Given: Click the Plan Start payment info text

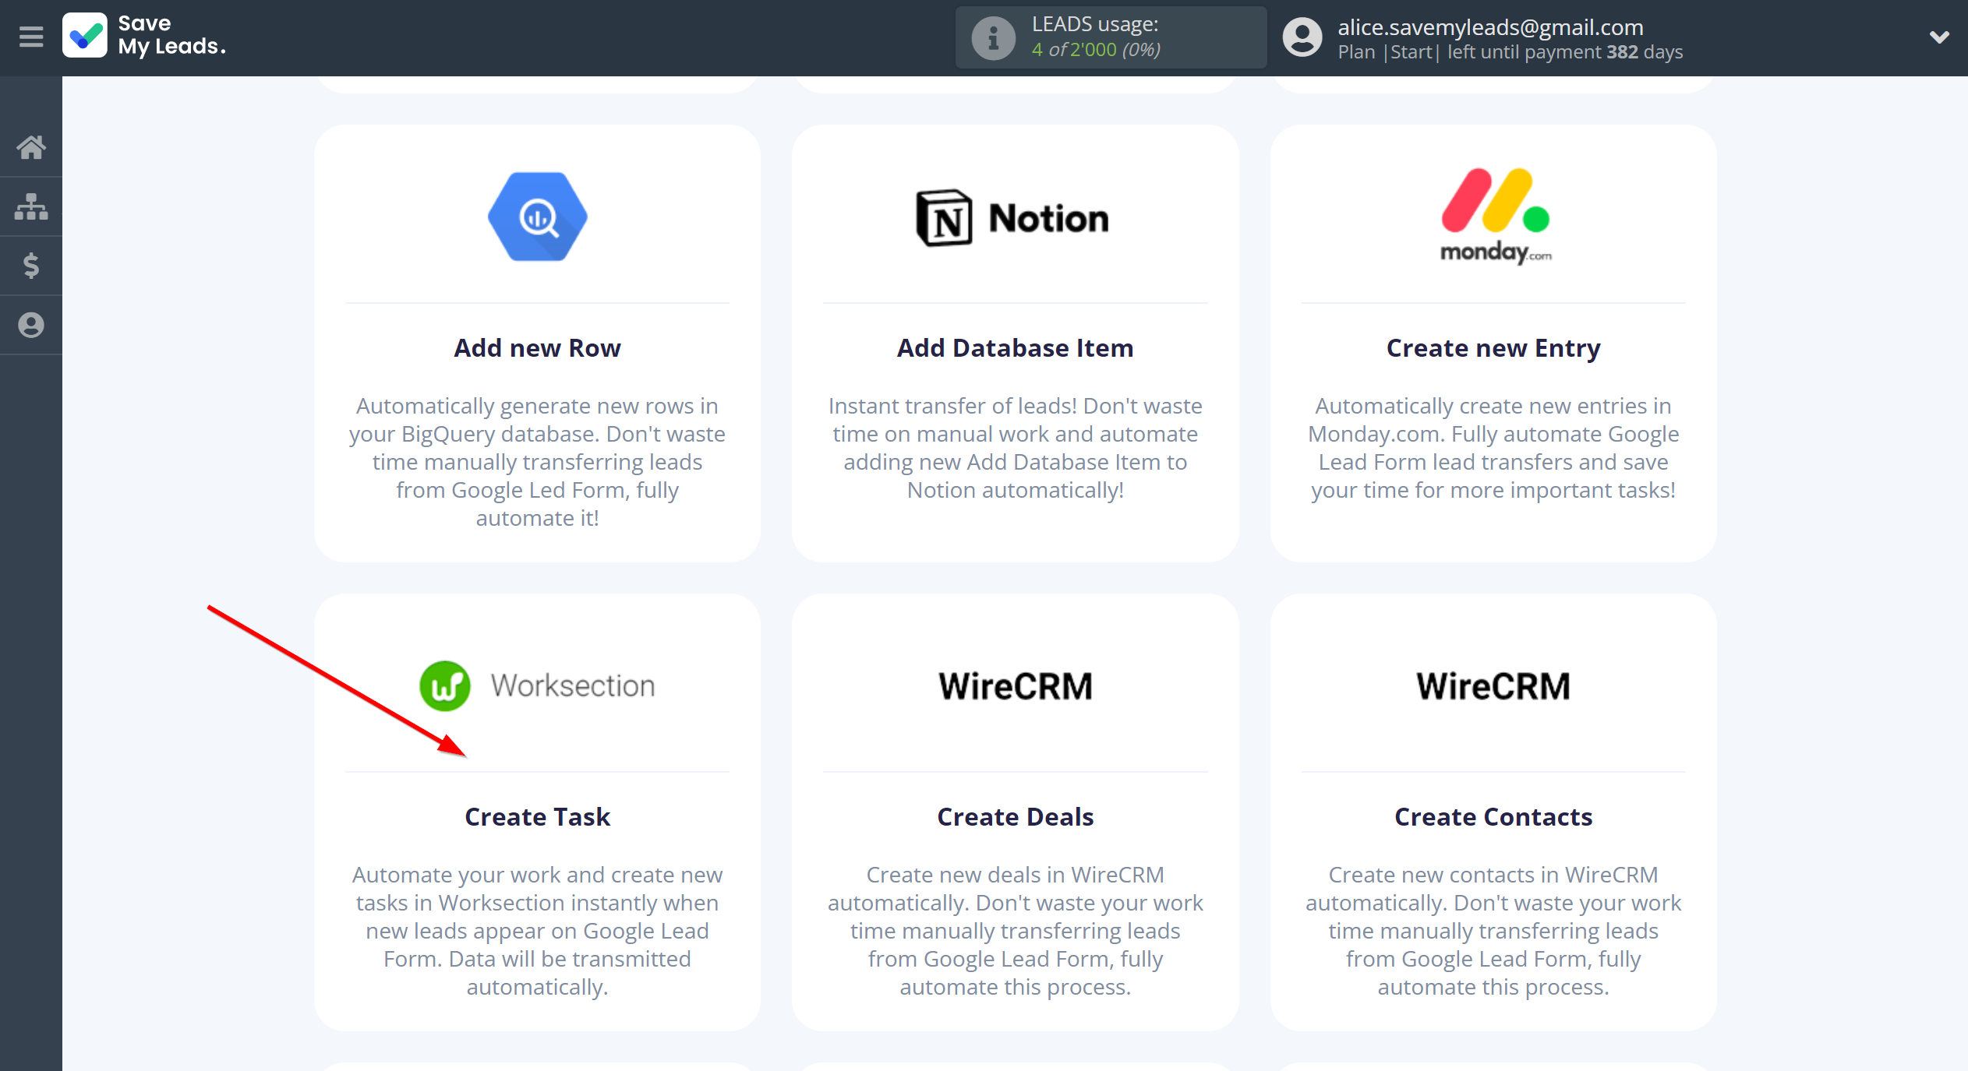Looking at the screenshot, I should [1510, 52].
